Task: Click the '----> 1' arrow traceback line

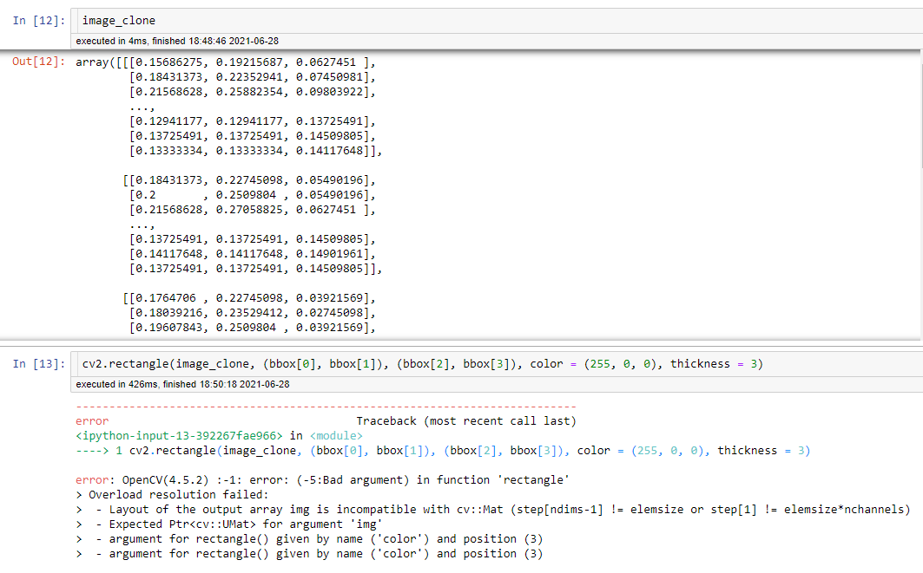Action: point(443,450)
